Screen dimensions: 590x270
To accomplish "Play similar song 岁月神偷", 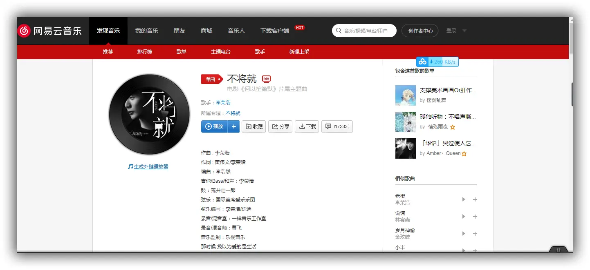I will (464, 234).
